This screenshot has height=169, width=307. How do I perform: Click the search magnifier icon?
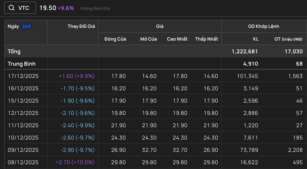11,8
